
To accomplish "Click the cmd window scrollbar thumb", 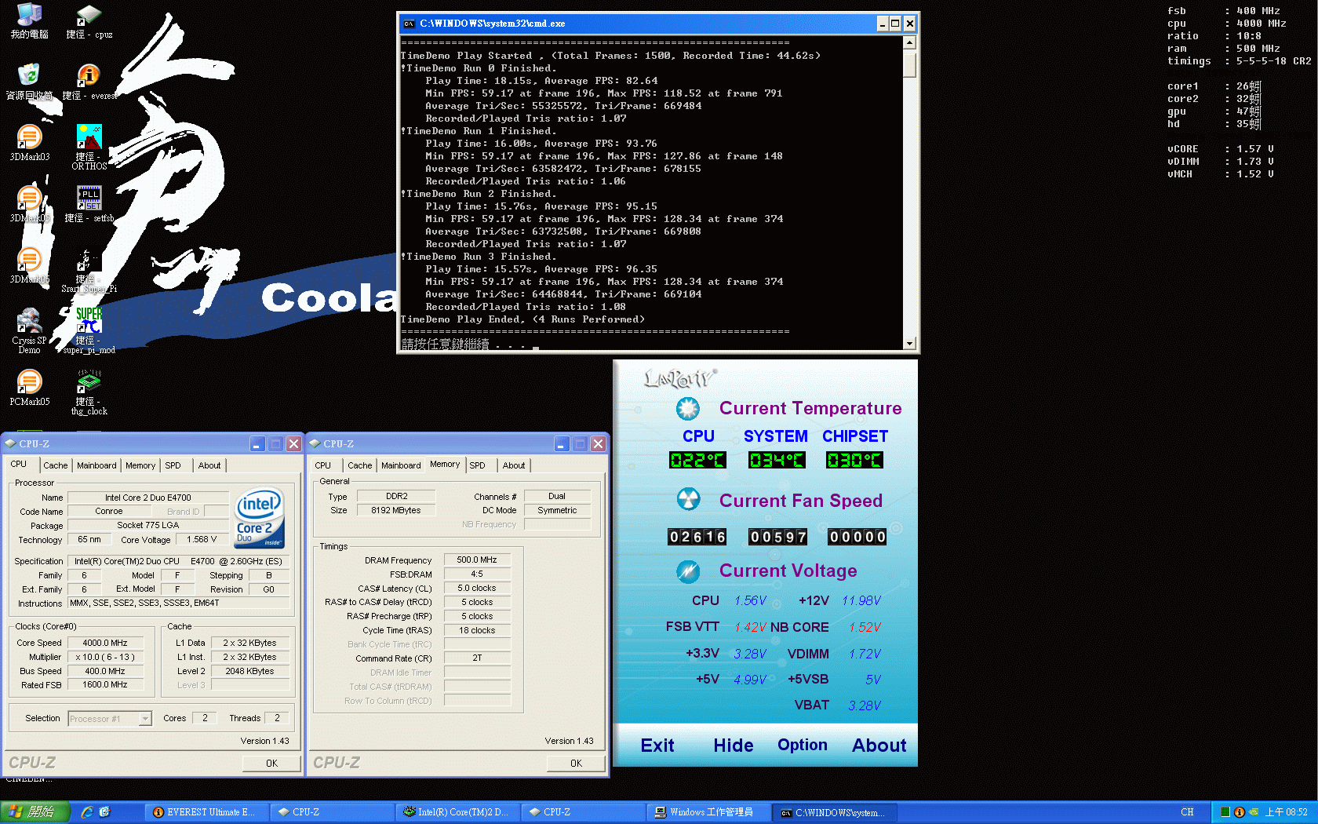I will 909,64.
